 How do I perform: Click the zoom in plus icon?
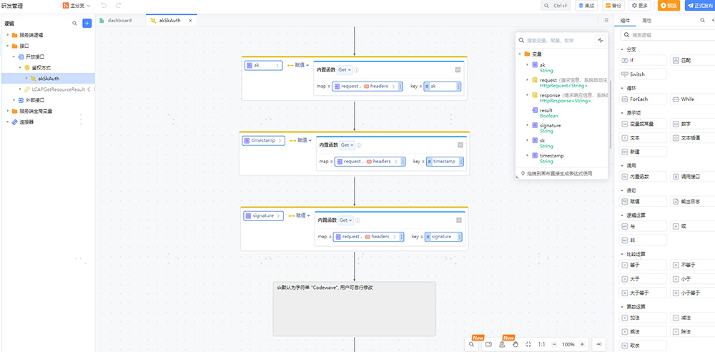click(x=582, y=344)
